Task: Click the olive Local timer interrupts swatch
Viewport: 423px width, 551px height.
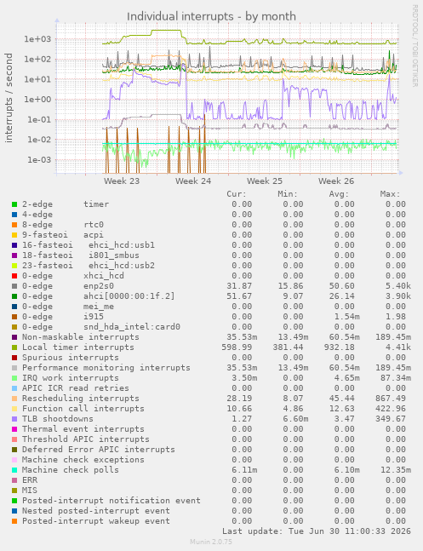Action: (14, 347)
